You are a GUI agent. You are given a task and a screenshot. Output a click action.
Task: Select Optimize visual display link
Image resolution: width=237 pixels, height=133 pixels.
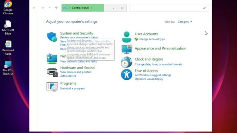click(149, 79)
